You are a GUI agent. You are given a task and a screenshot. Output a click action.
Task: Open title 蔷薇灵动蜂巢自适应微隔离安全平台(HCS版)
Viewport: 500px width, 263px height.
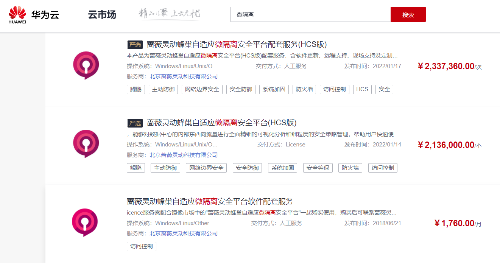tap(221, 123)
